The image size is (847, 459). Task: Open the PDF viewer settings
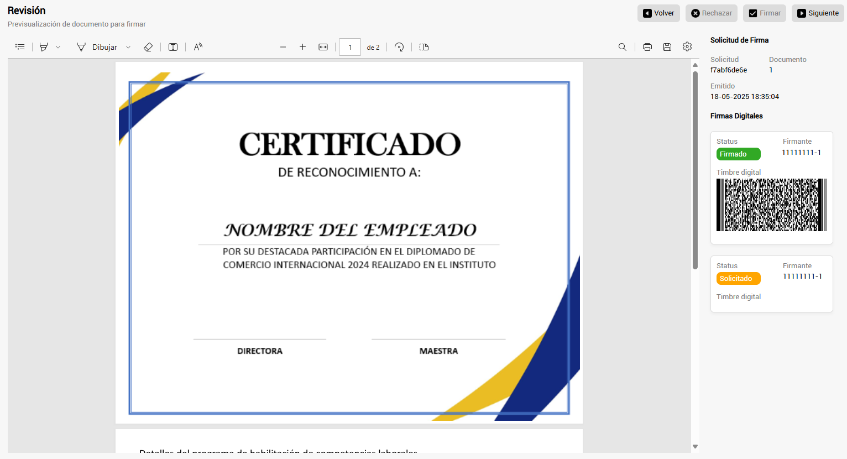coord(687,47)
